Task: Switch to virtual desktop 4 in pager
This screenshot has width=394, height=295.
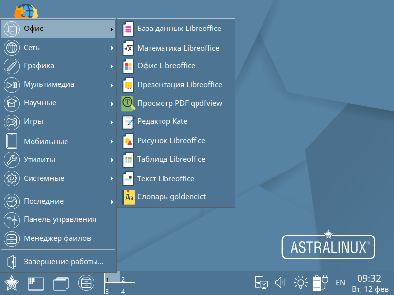Action: pos(128,288)
